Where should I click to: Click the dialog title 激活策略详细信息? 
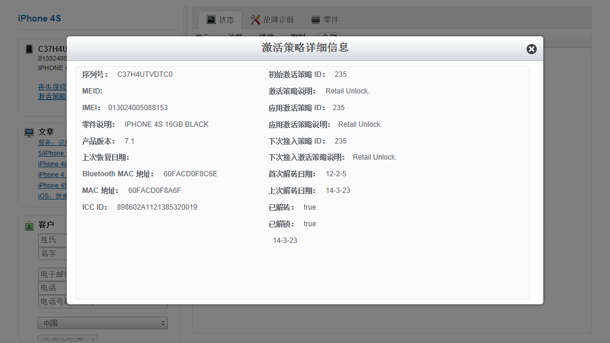coord(305,48)
